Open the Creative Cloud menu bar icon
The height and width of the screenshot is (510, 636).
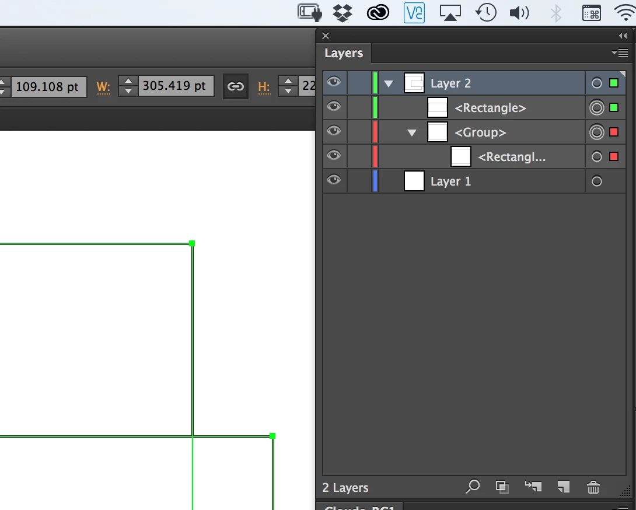pos(378,13)
